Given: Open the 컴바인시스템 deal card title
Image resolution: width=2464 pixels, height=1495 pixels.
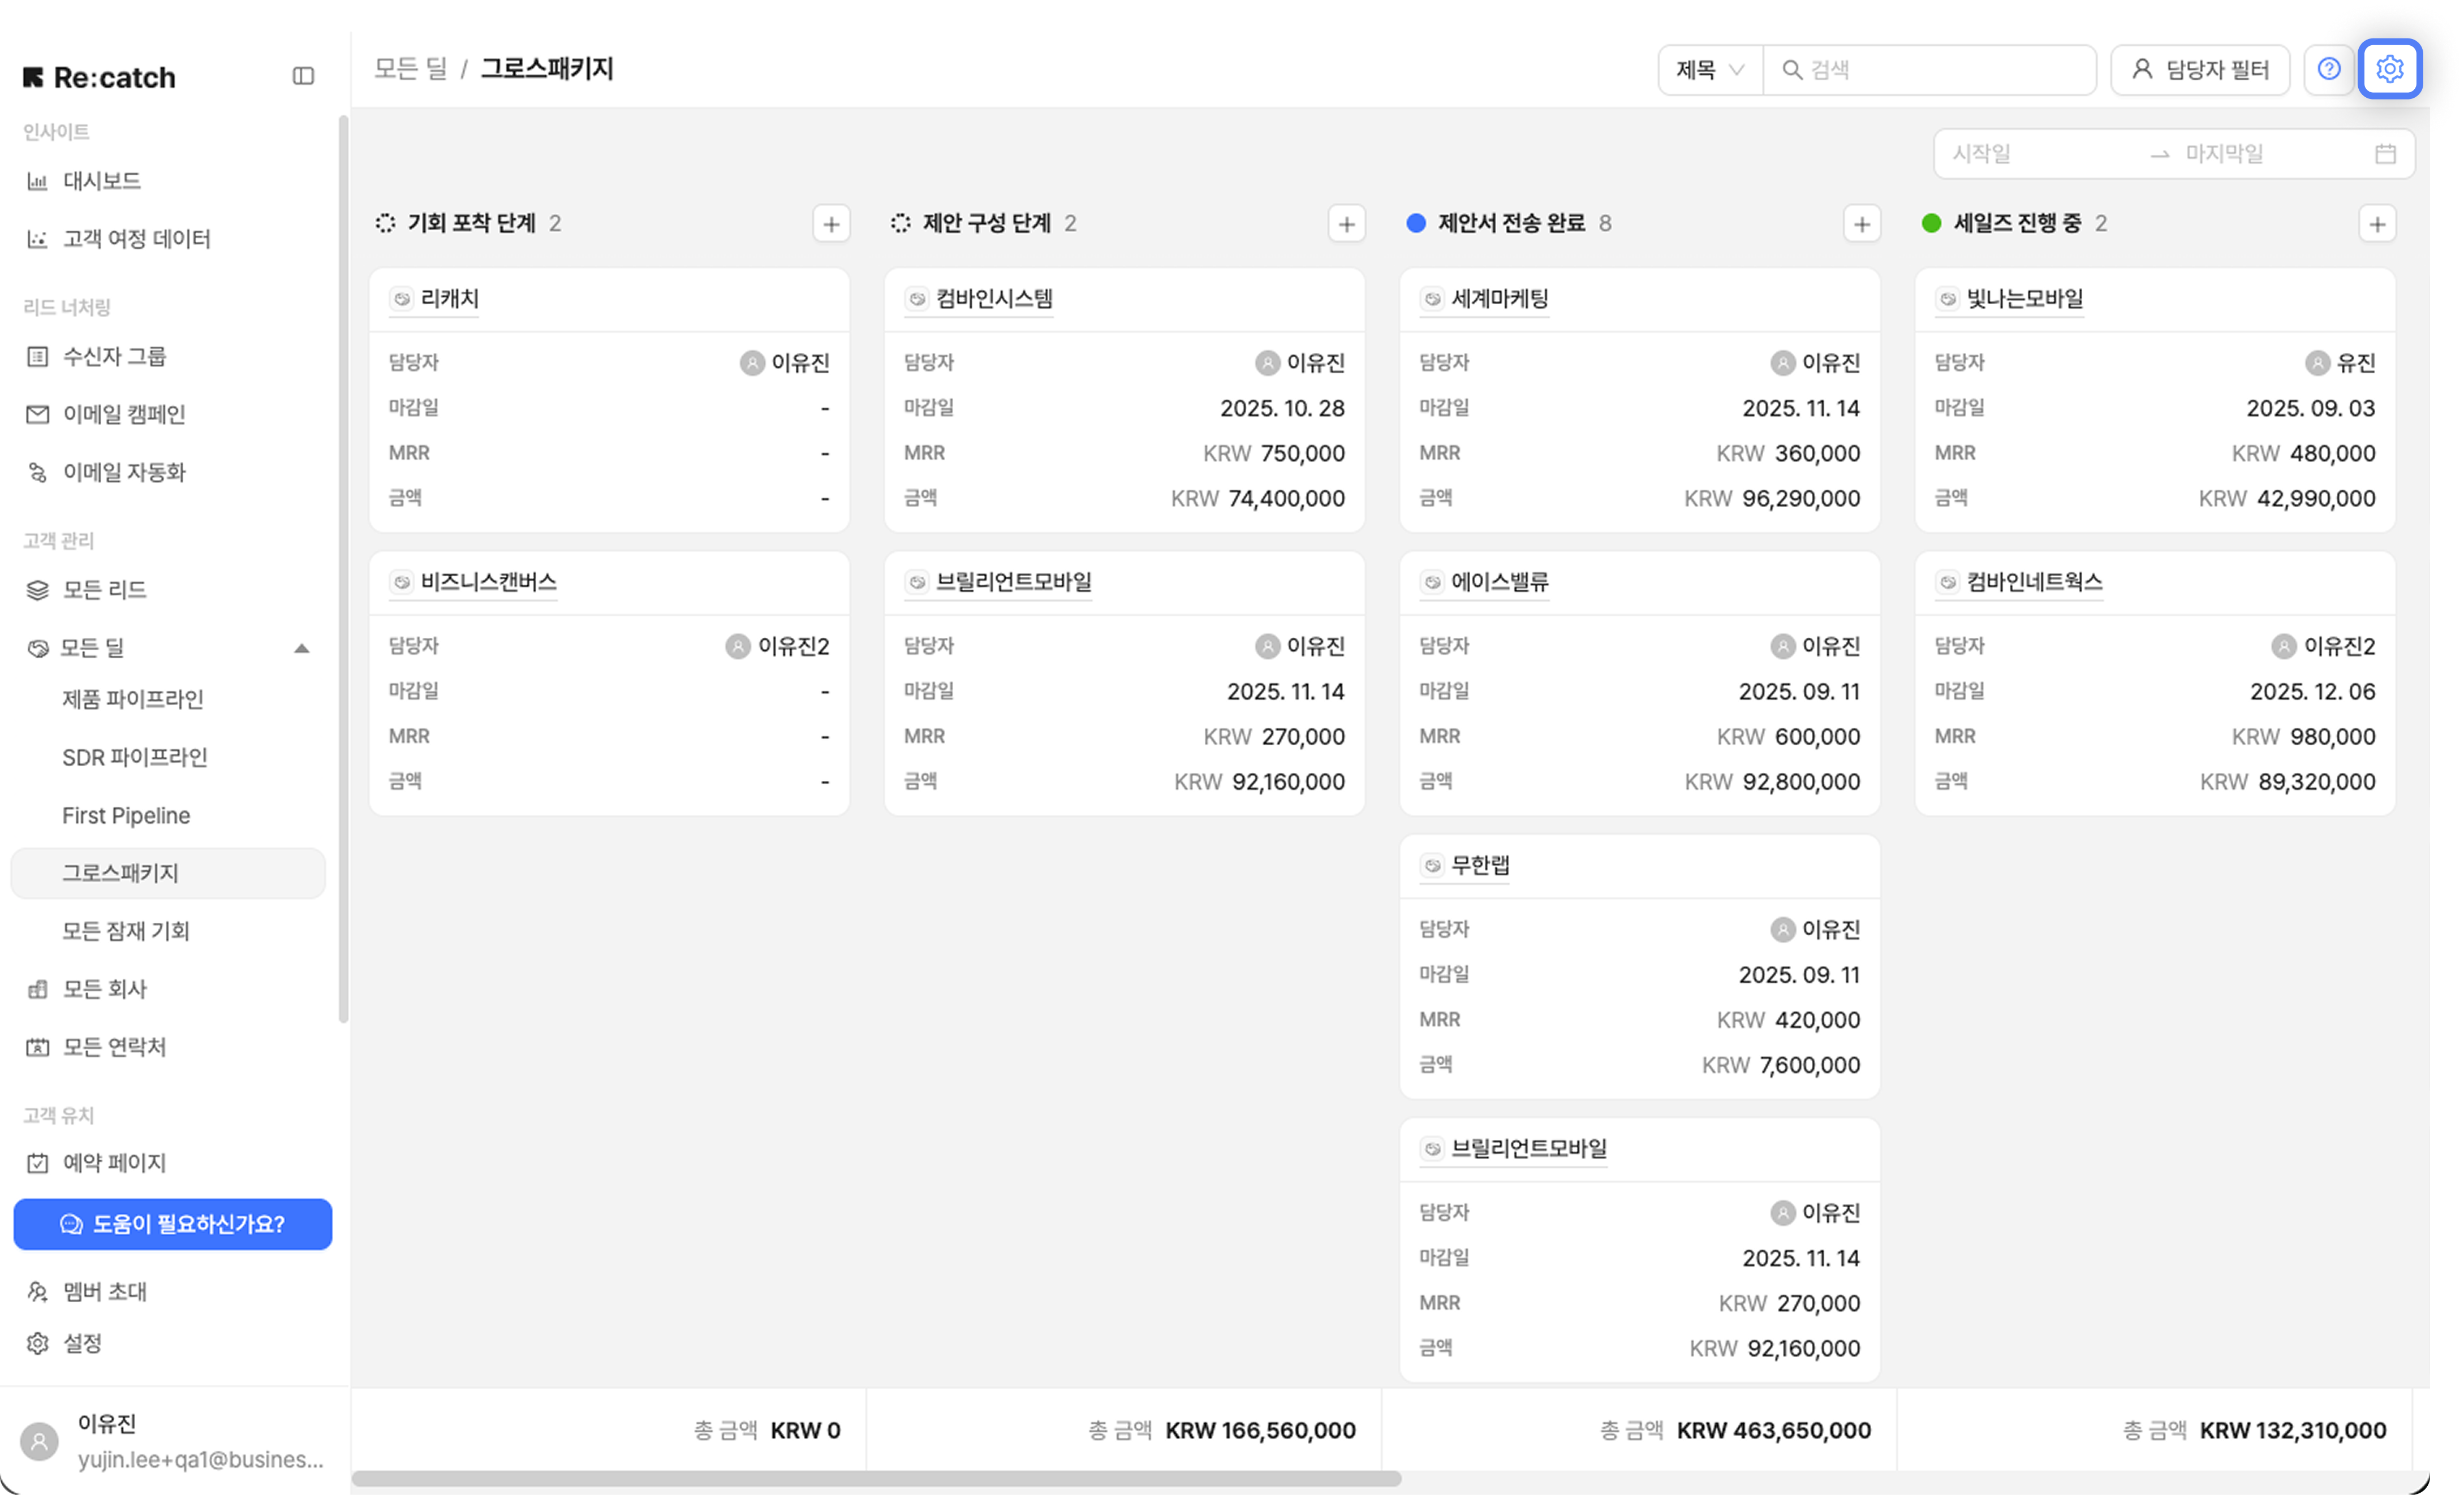Looking at the screenshot, I should coord(993,299).
